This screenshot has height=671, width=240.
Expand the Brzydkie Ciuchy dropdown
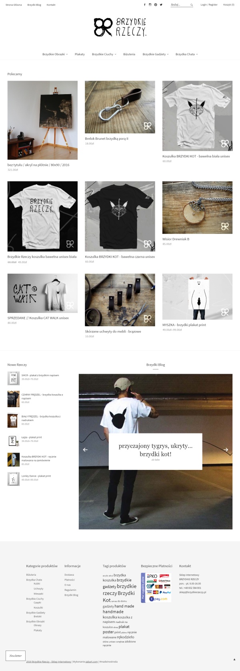[x=104, y=54]
